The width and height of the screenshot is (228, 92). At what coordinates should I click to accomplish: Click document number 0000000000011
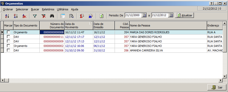[52, 37]
